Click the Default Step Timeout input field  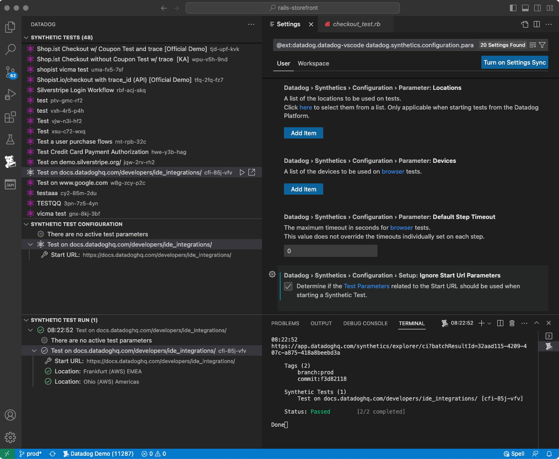[330, 251]
